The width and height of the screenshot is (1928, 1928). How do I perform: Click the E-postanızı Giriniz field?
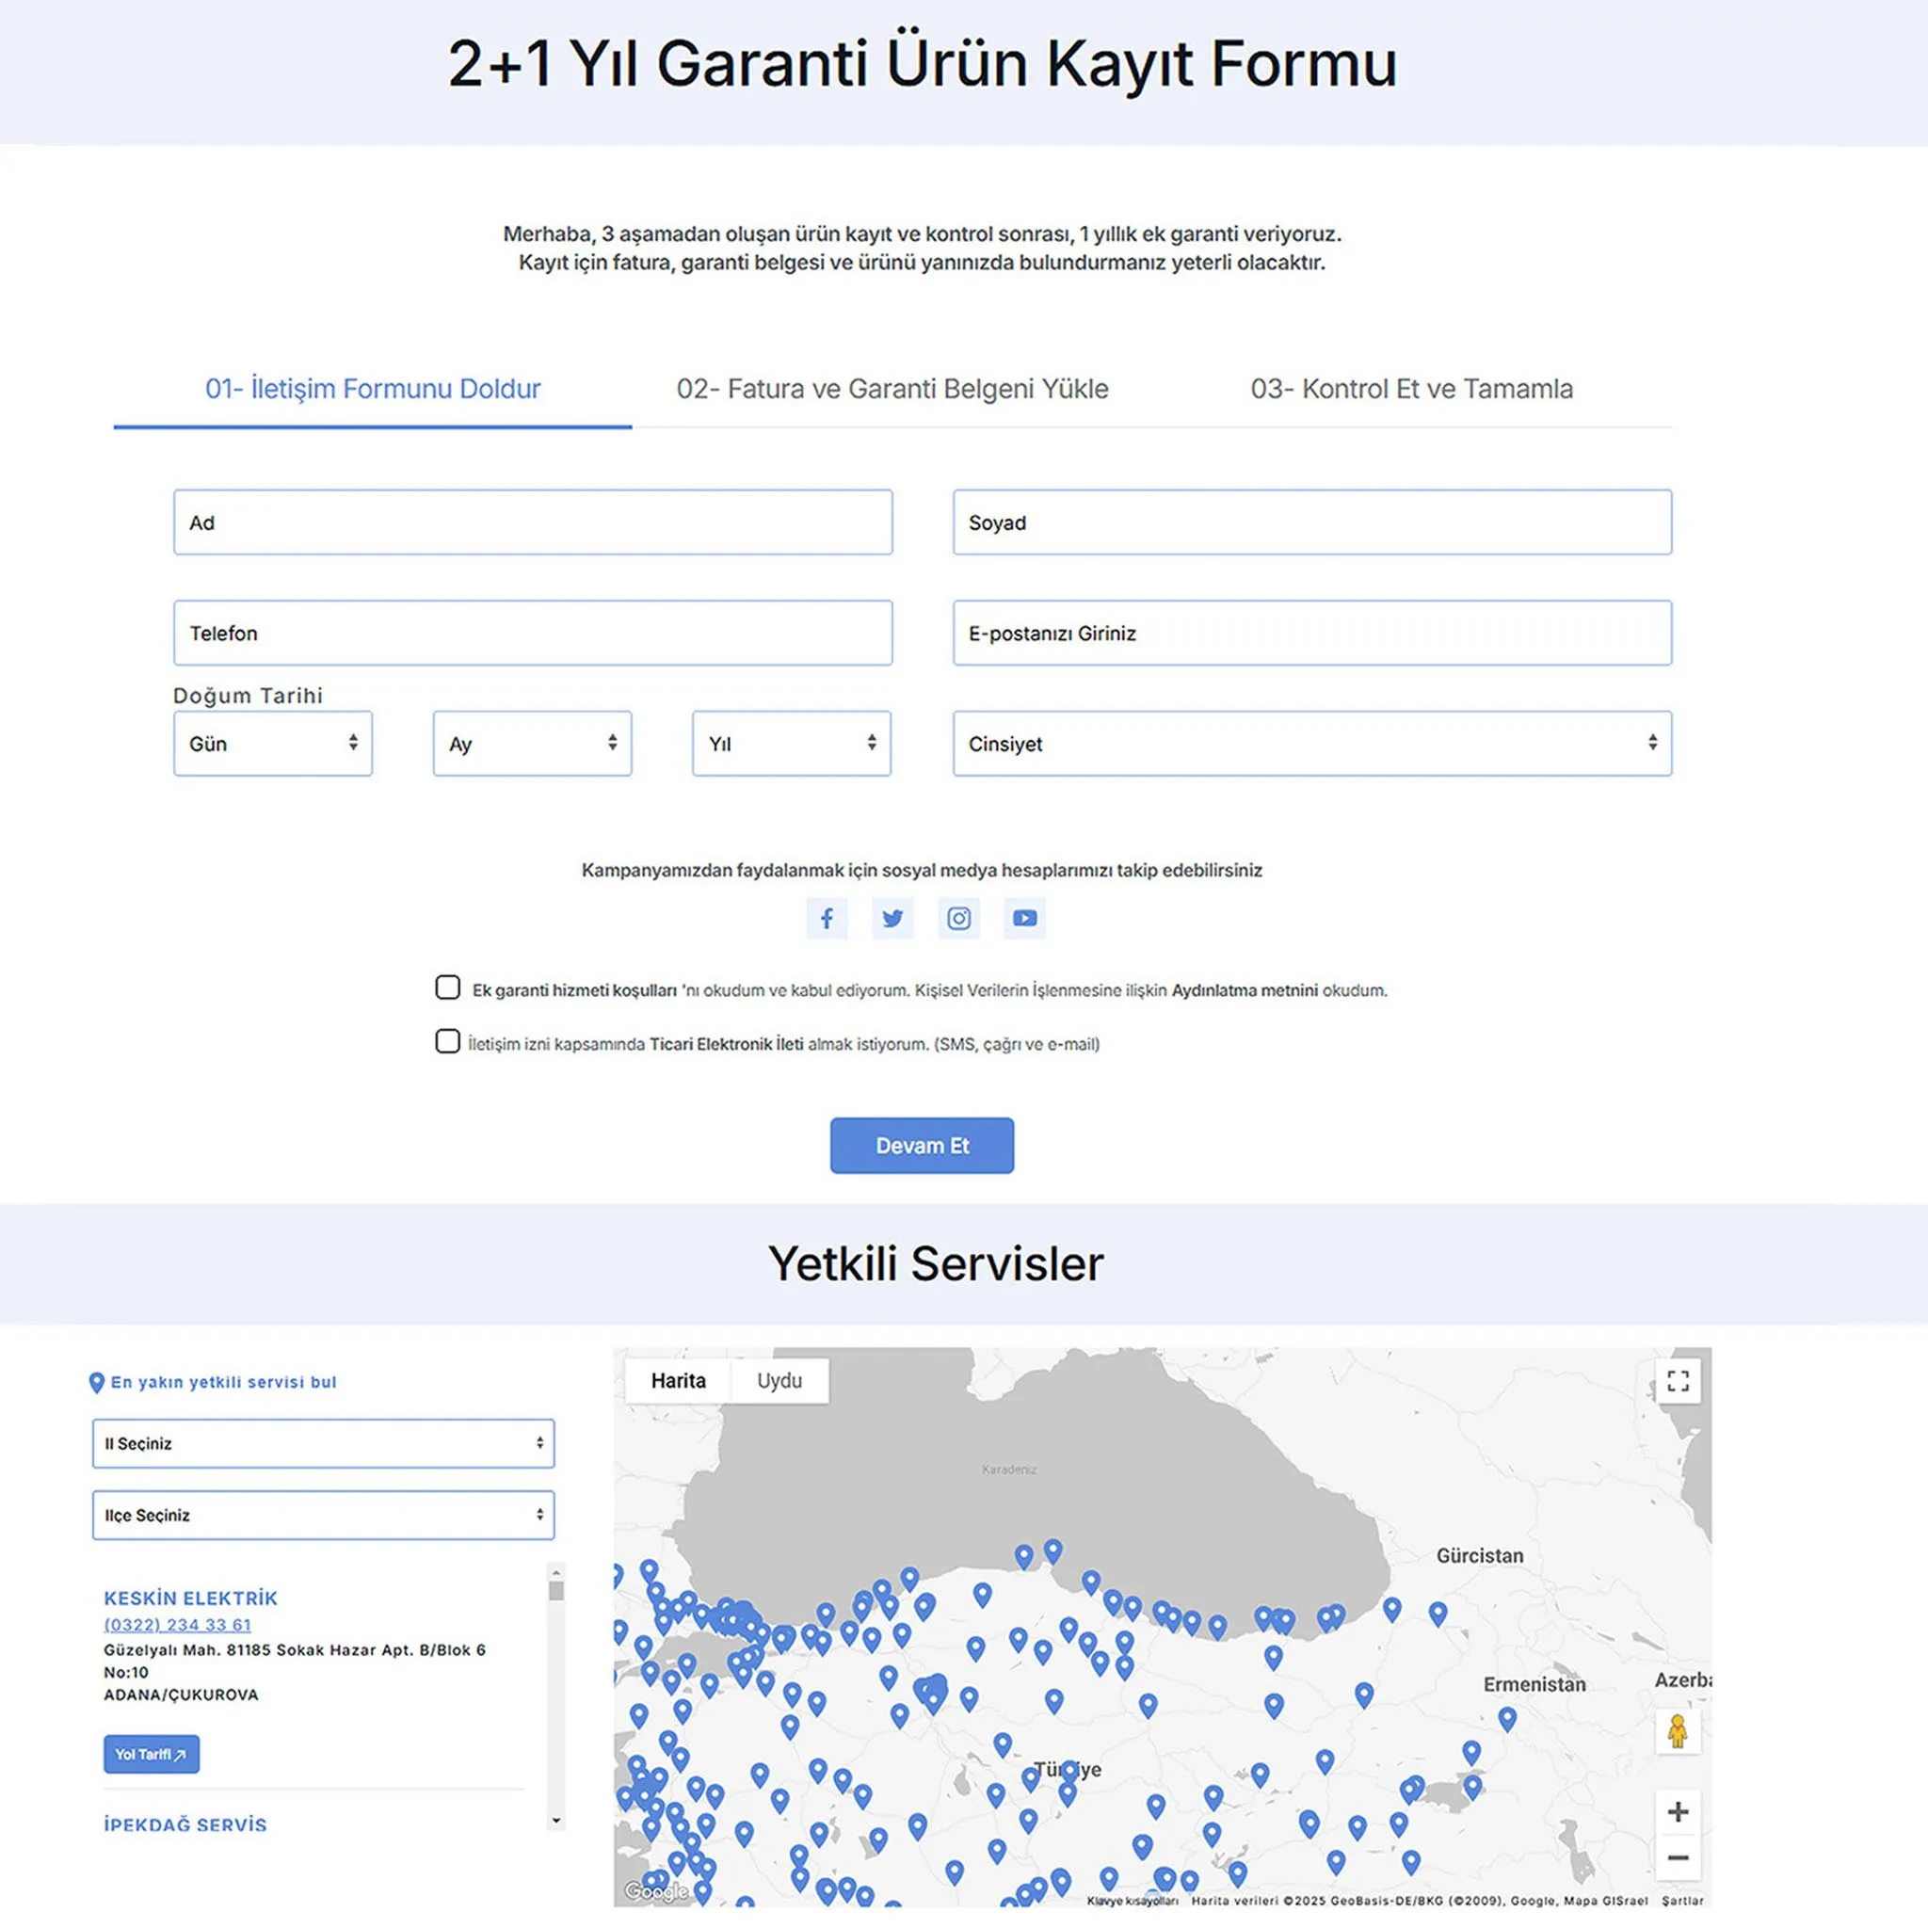coord(1312,633)
